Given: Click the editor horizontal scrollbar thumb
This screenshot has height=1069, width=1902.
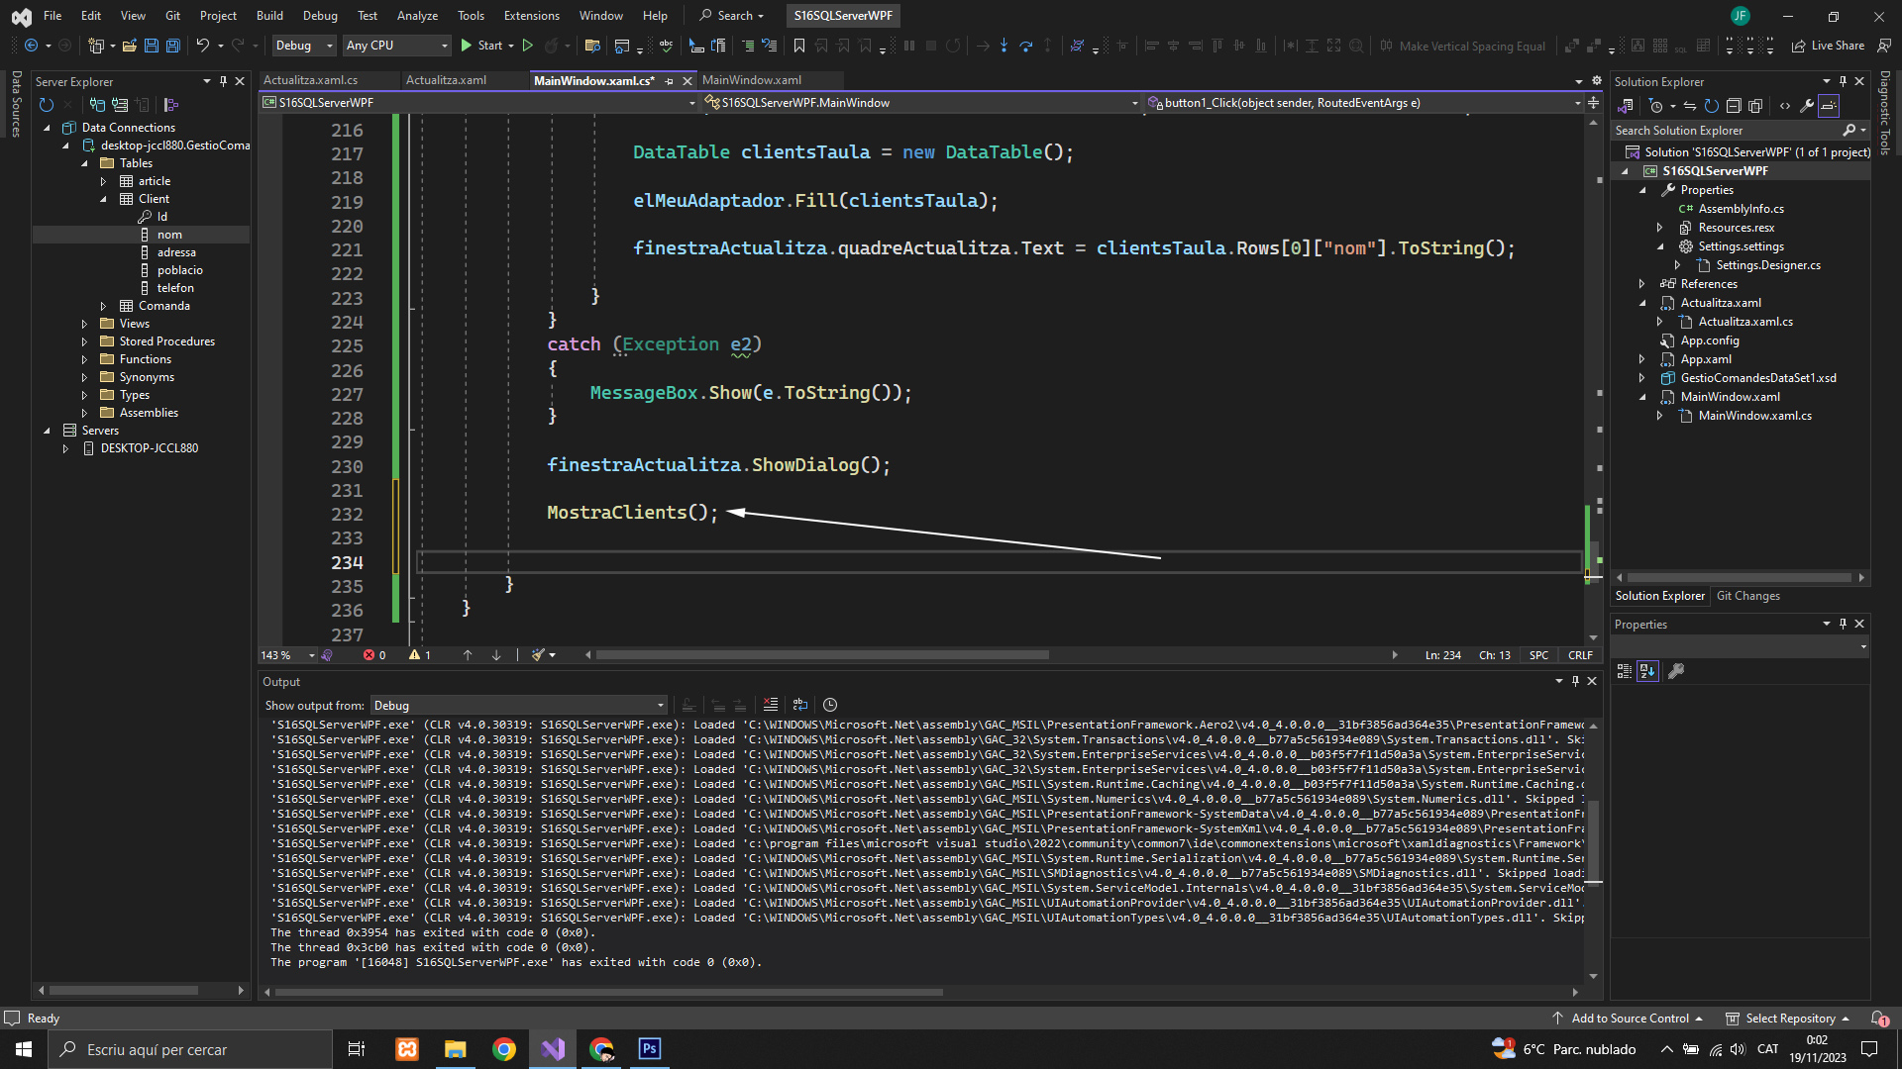Looking at the screenshot, I should (822, 655).
